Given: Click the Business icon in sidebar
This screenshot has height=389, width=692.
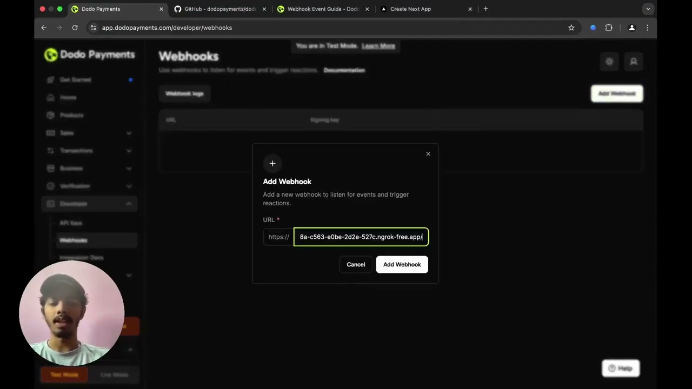Looking at the screenshot, I should 50,169.
